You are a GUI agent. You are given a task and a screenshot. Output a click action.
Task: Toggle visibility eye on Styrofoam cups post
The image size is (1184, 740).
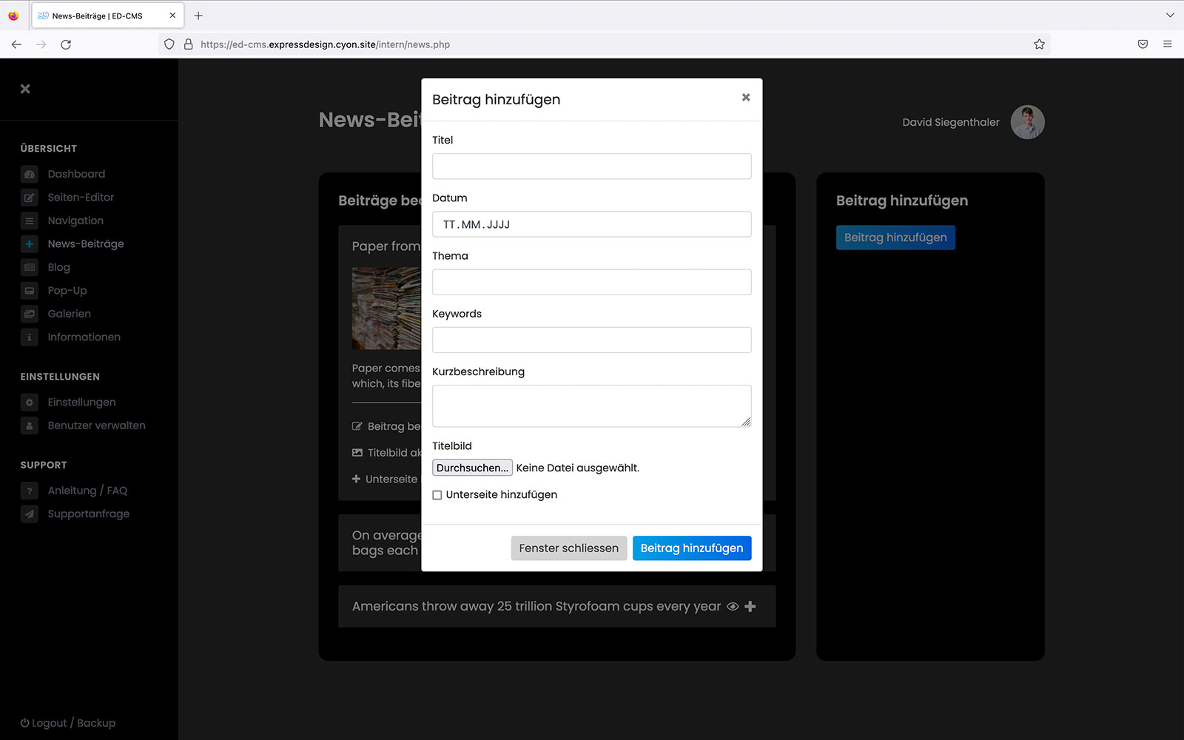[733, 607]
